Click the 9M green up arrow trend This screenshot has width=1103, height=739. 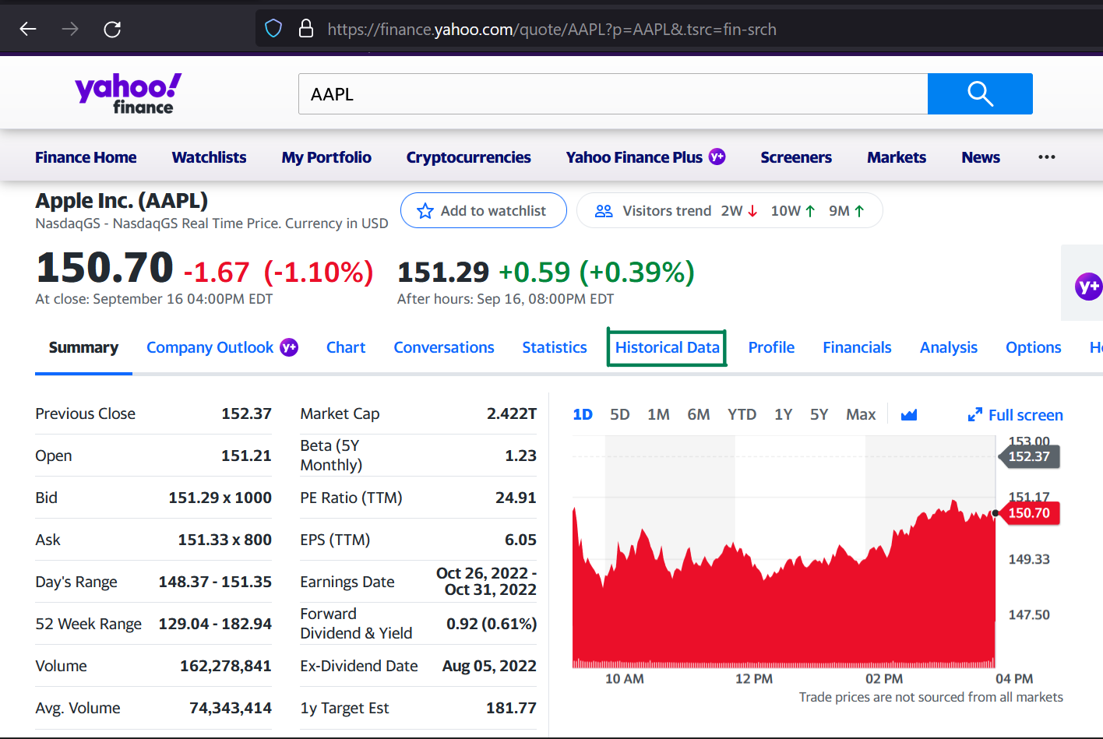[859, 211]
